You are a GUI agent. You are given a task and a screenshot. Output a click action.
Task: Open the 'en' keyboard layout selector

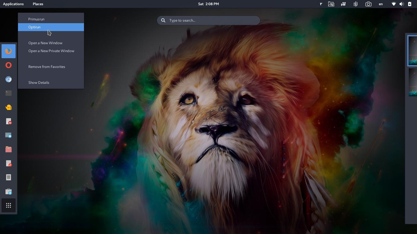point(381,4)
